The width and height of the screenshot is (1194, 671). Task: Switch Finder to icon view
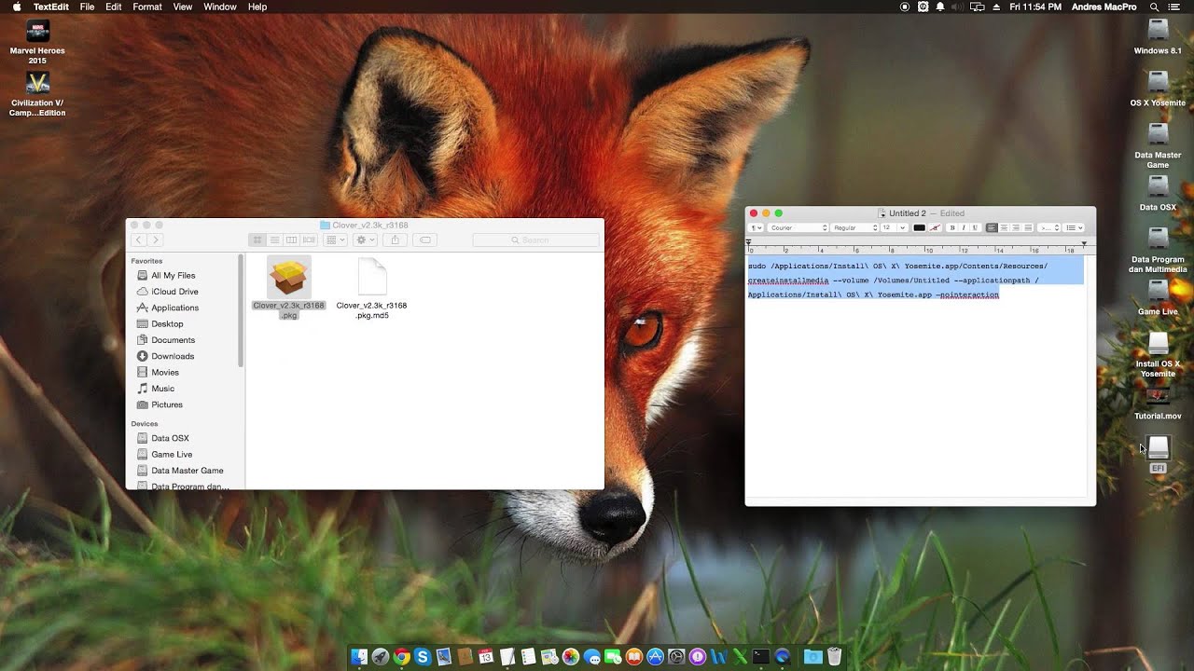pos(258,240)
